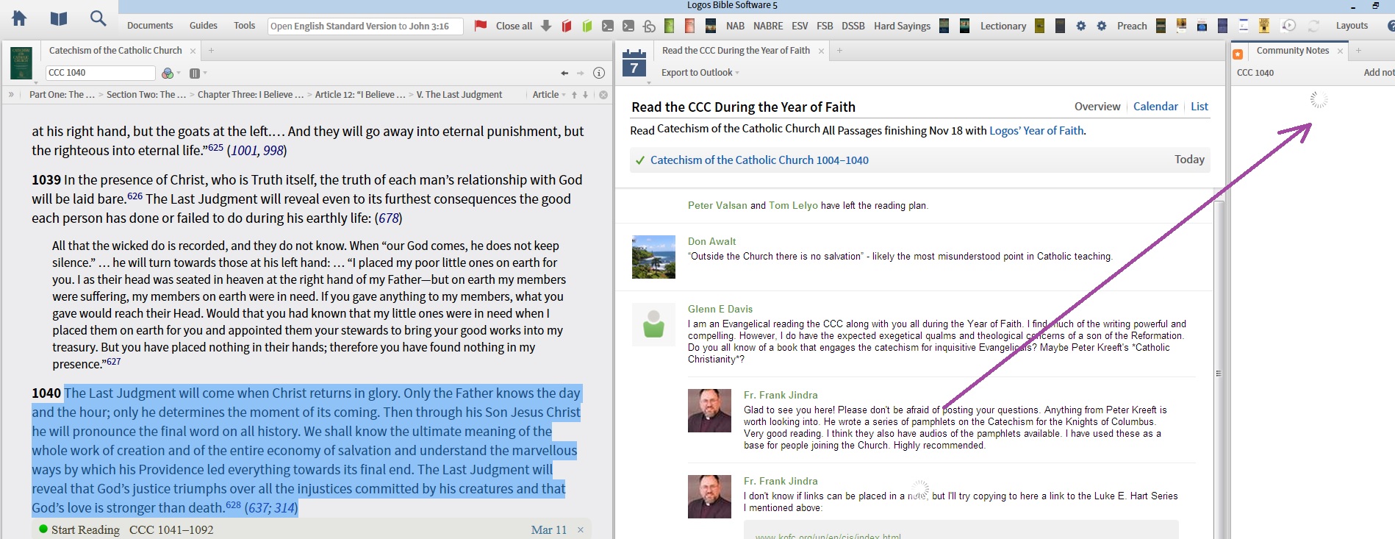This screenshot has height=539, width=1395.
Task: Go forward with the Catechism history arrow
Action: pos(581,73)
